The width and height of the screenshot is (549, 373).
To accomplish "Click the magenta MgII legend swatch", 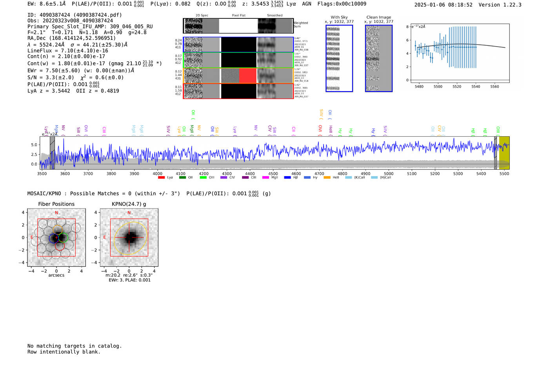I will [266, 178].
